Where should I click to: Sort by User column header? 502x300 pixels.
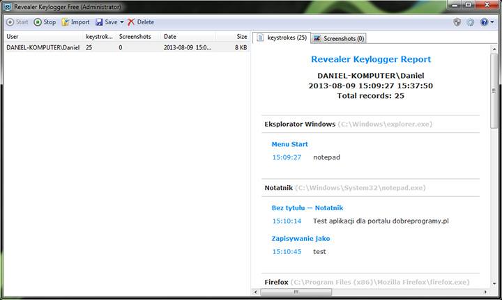click(44, 36)
